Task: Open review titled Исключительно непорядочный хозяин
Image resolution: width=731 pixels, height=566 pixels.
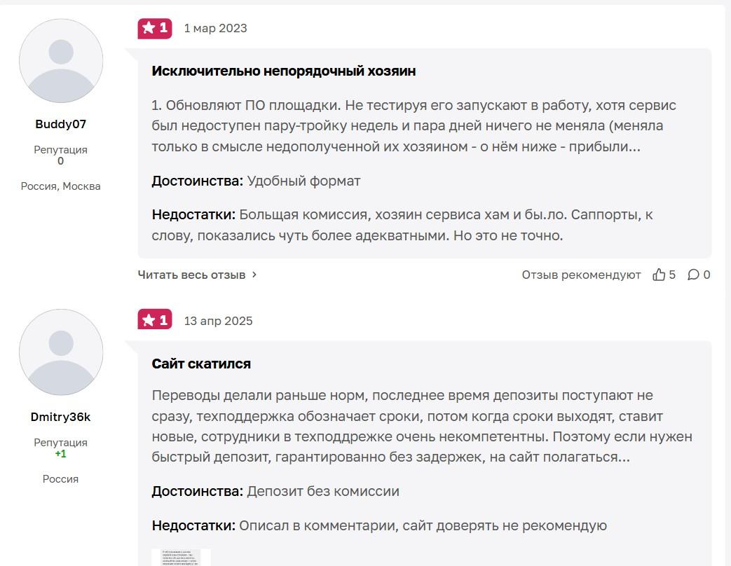Action: click(x=283, y=71)
